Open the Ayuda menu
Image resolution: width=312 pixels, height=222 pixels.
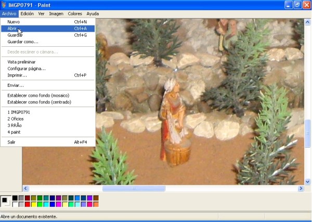click(x=93, y=14)
